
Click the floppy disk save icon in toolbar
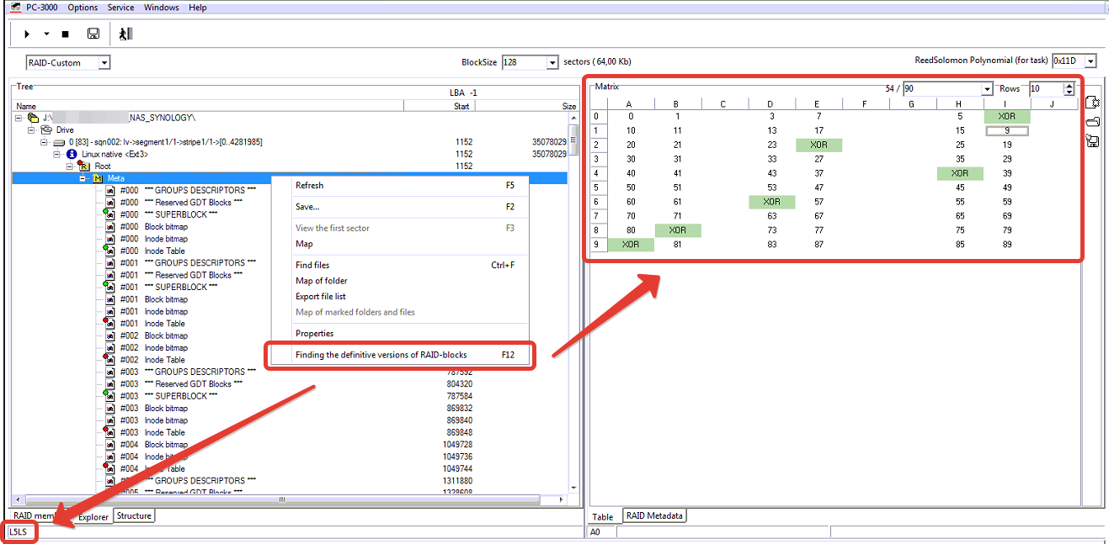pos(93,34)
